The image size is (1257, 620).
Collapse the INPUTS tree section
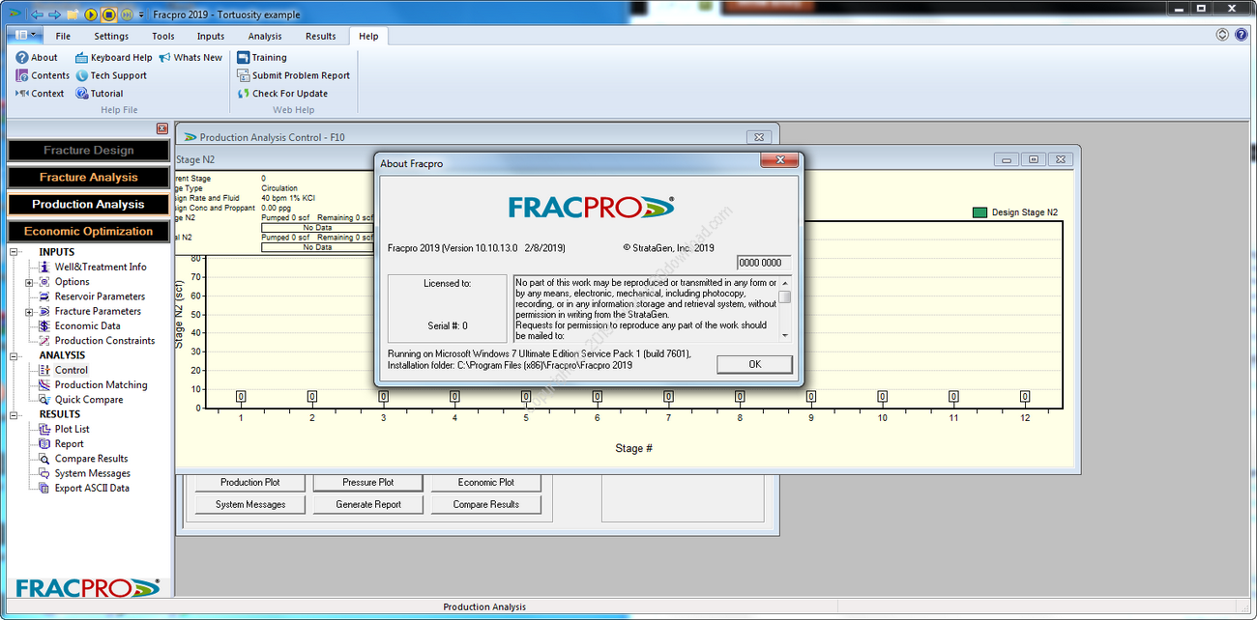[x=15, y=252]
